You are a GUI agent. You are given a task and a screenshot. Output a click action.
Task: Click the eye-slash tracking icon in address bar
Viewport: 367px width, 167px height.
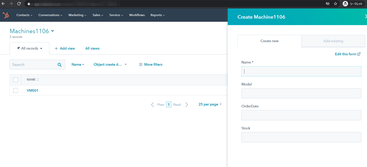point(328,4)
